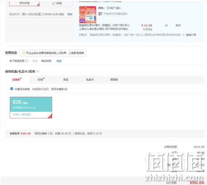This screenshot has width=207, height=185.
Task: Click 修改 link in invoice information
Action: pos(59,61)
